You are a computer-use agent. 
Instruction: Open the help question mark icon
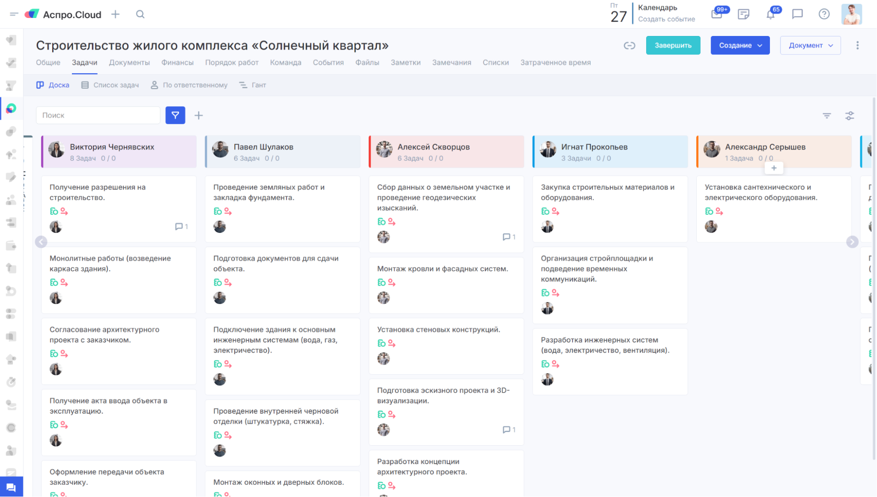click(x=824, y=14)
